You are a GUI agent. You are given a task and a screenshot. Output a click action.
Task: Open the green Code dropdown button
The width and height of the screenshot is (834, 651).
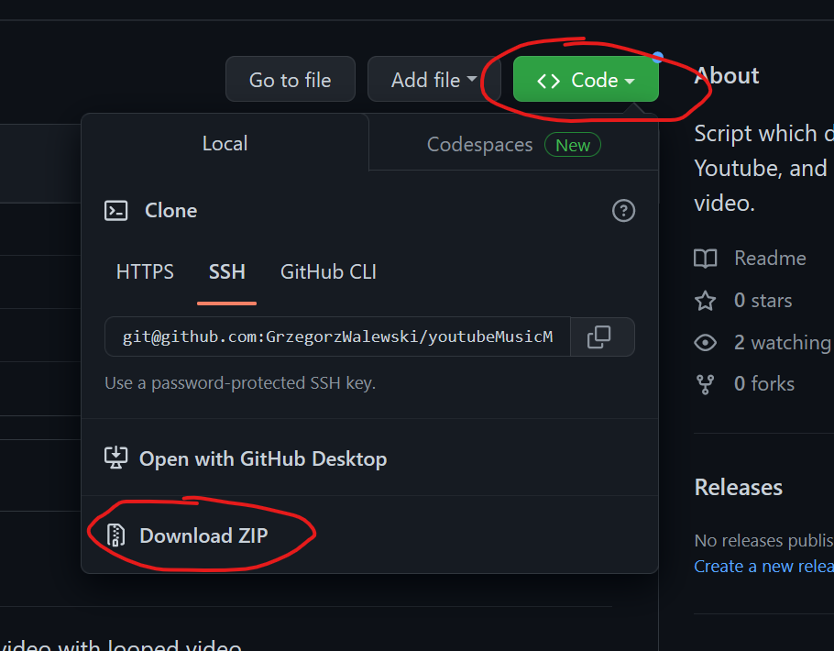click(x=586, y=80)
